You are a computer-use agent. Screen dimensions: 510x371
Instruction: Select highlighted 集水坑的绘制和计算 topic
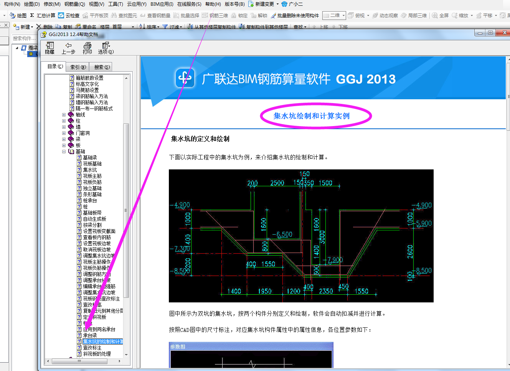pos(103,341)
